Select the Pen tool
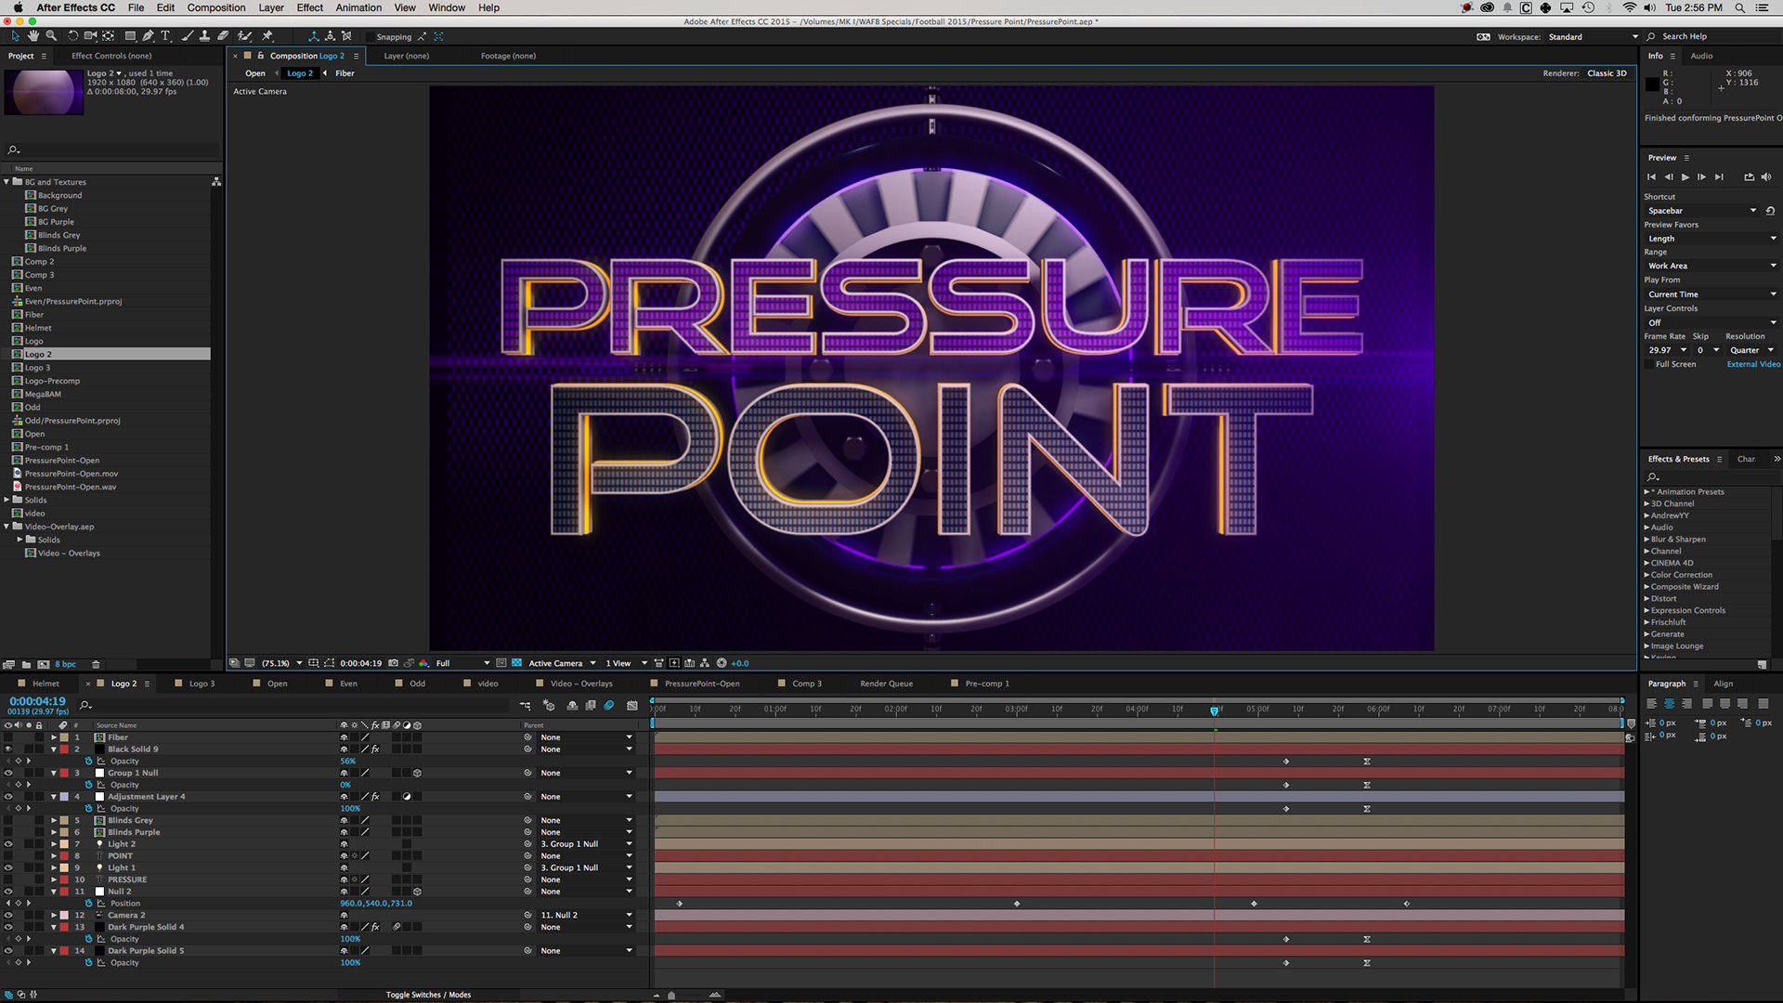 pos(148,36)
